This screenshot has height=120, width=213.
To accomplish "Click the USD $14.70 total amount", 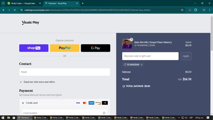I will [x=184, y=79].
